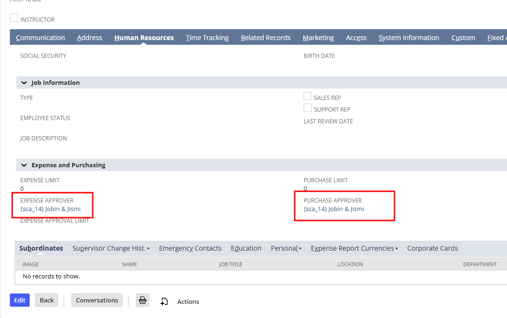Image resolution: width=507 pixels, height=318 pixels.
Task: Collapse the Expense and Purchasing section
Action: [x=24, y=165]
